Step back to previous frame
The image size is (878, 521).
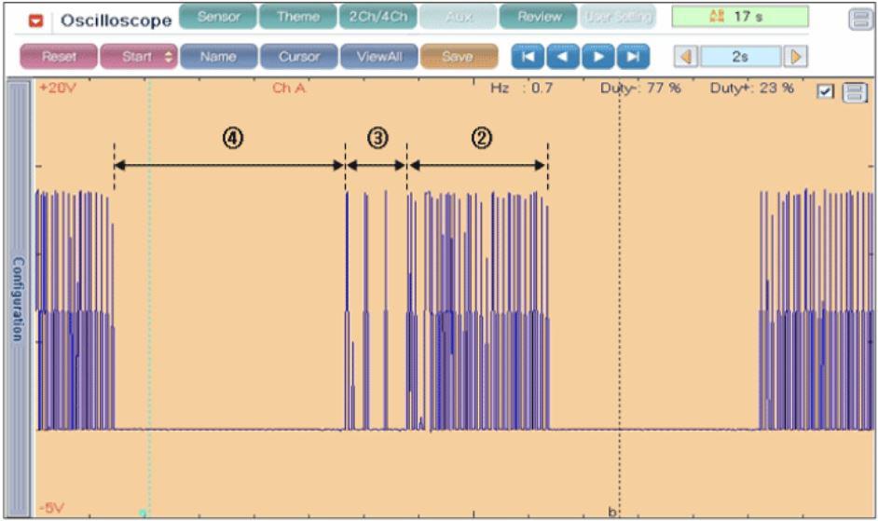(562, 57)
